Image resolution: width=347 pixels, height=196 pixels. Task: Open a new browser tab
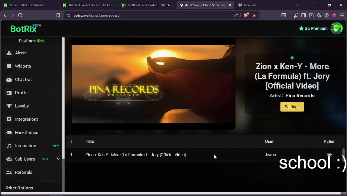[x=298, y=5]
